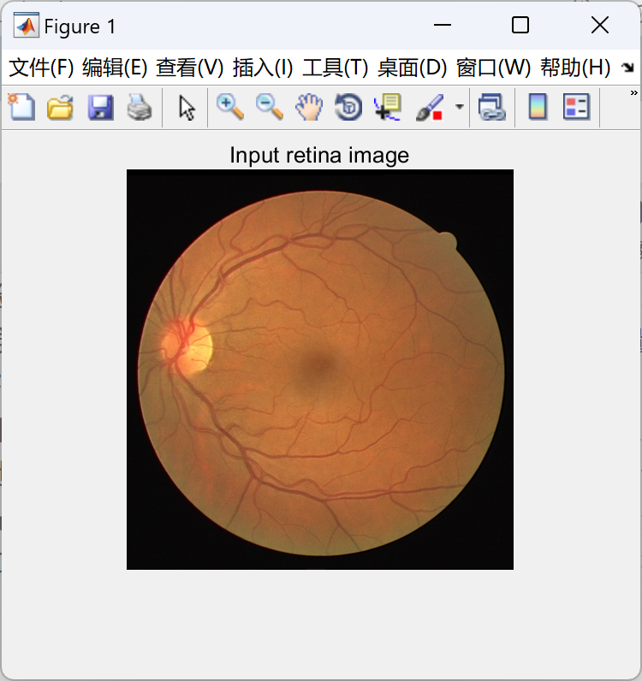Open the 工具(T) menu
This screenshot has height=681, width=642.
tap(336, 68)
